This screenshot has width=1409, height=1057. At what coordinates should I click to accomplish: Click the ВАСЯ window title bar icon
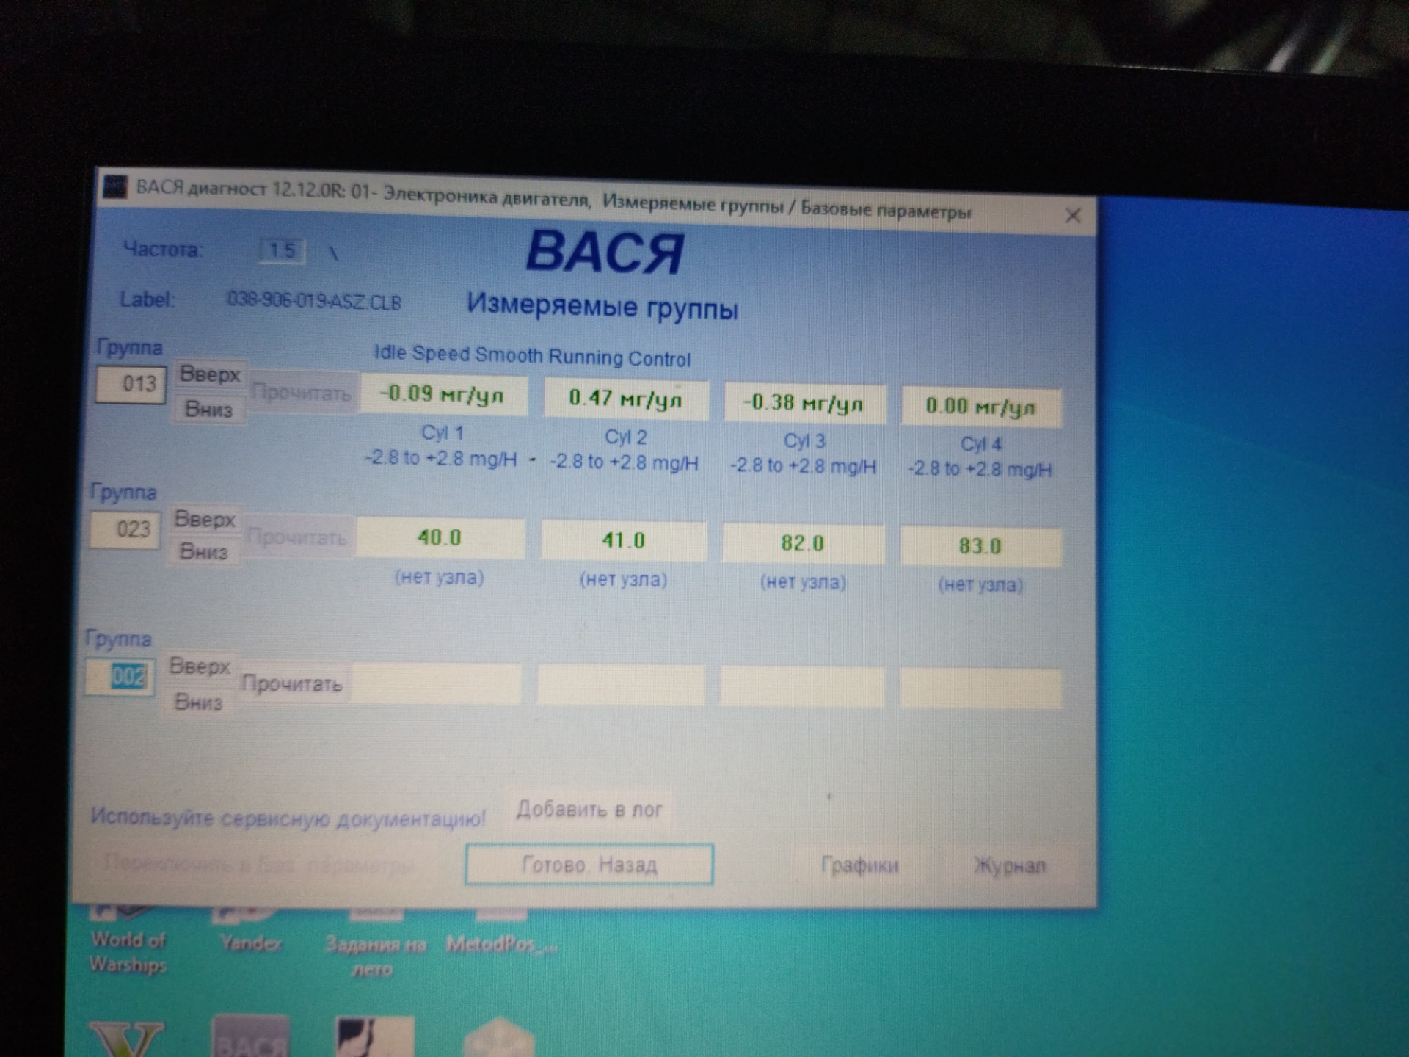115,186
